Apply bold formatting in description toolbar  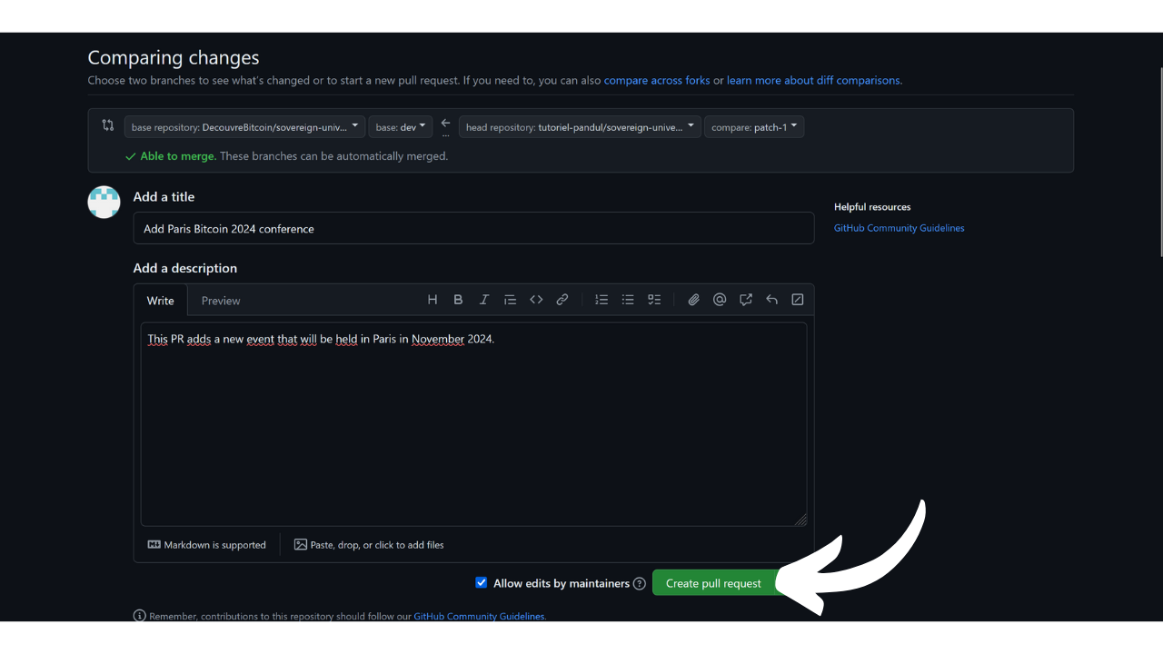(458, 300)
